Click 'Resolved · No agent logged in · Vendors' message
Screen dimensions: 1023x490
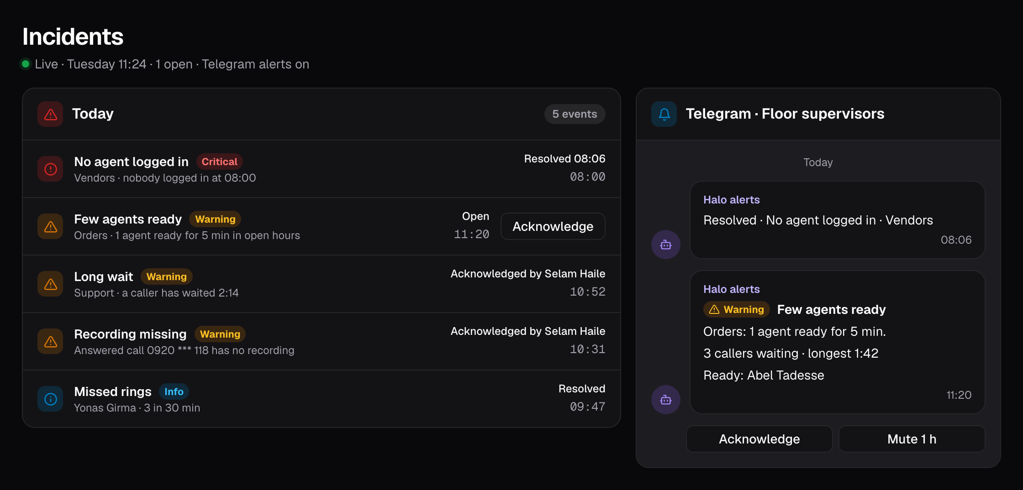(x=818, y=220)
